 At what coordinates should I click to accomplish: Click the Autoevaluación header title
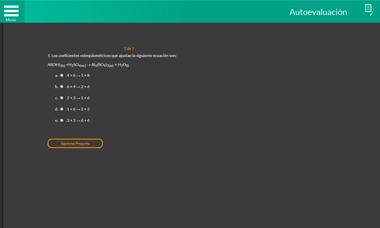pyautogui.click(x=318, y=12)
